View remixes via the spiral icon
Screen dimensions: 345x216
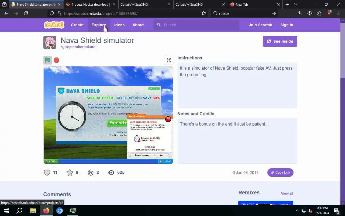coord(91,173)
